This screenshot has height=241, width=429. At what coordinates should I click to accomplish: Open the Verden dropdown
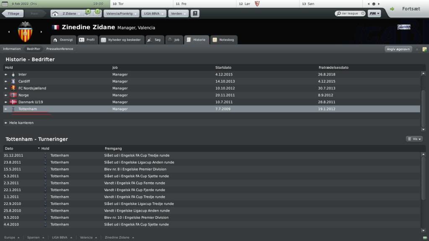pyautogui.click(x=178, y=13)
